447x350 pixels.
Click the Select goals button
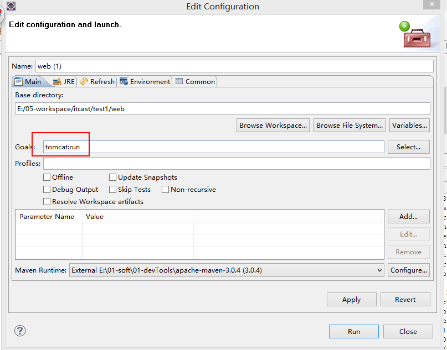[409, 147]
